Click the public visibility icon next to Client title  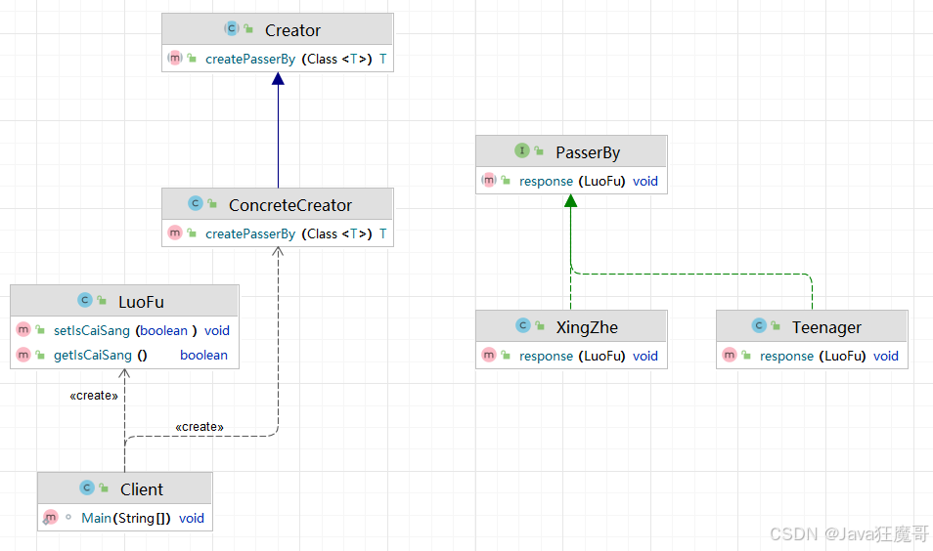[x=104, y=488]
